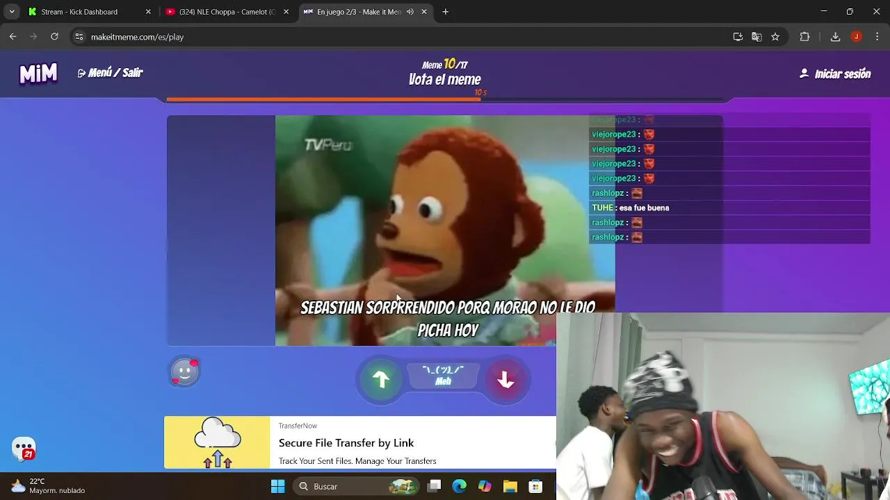View site information icon
The width and height of the screenshot is (890, 500).
click(x=79, y=37)
